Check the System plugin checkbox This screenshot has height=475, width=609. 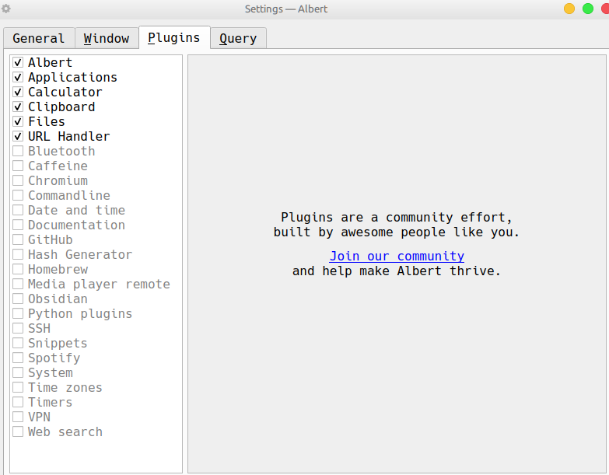[x=18, y=372]
